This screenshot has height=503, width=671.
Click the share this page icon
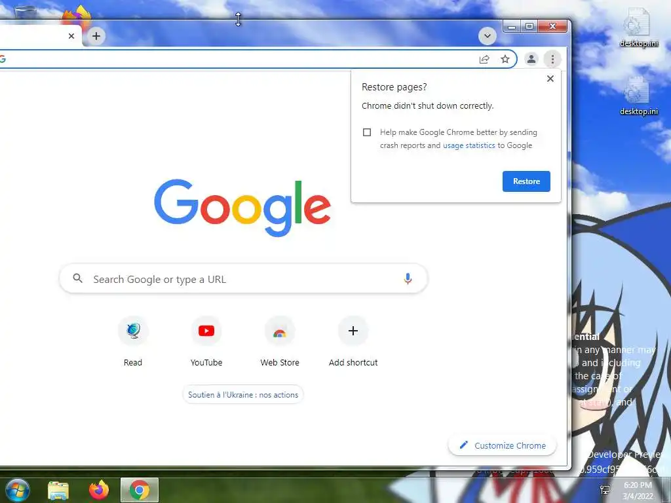pos(484,59)
